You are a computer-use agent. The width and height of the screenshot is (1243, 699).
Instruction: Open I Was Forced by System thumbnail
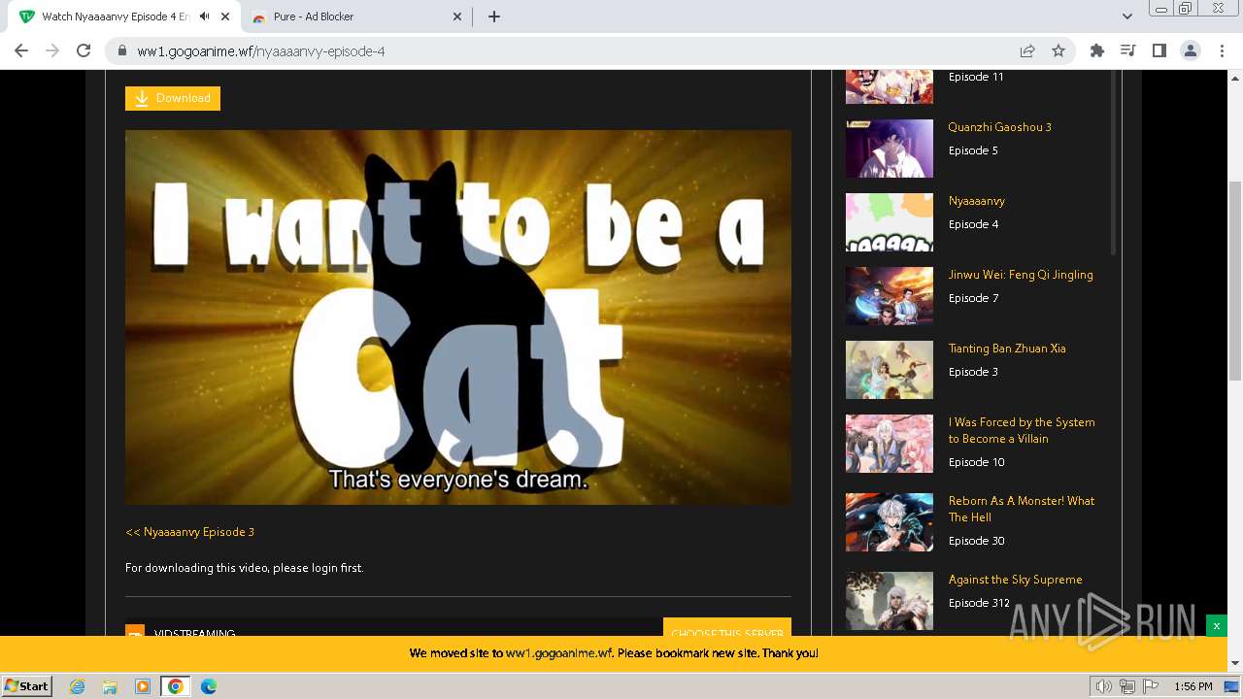pos(890,444)
